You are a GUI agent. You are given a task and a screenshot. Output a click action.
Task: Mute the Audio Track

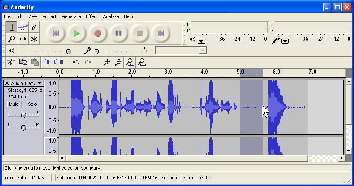pos(14,104)
